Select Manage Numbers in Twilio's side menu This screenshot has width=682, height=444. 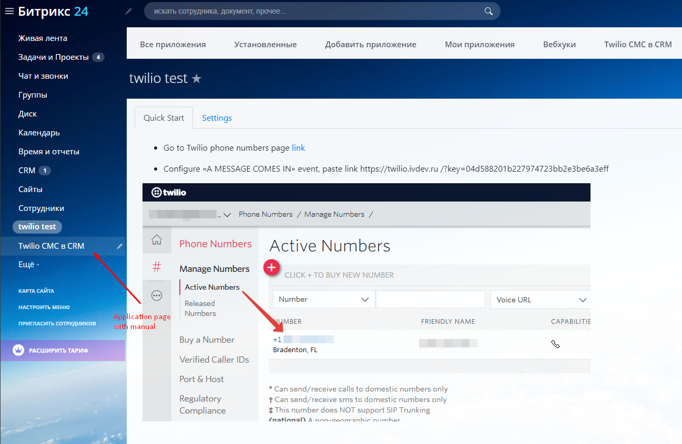pyautogui.click(x=215, y=269)
